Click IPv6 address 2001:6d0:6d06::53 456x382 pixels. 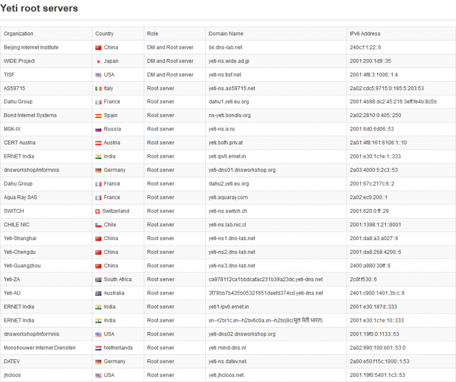(x=372, y=129)
